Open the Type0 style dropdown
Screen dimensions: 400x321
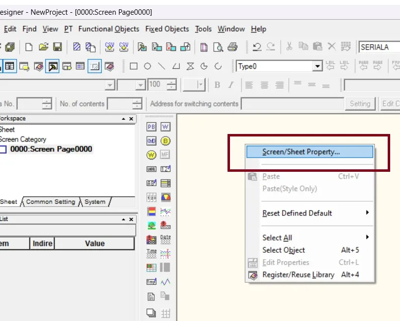317,65
